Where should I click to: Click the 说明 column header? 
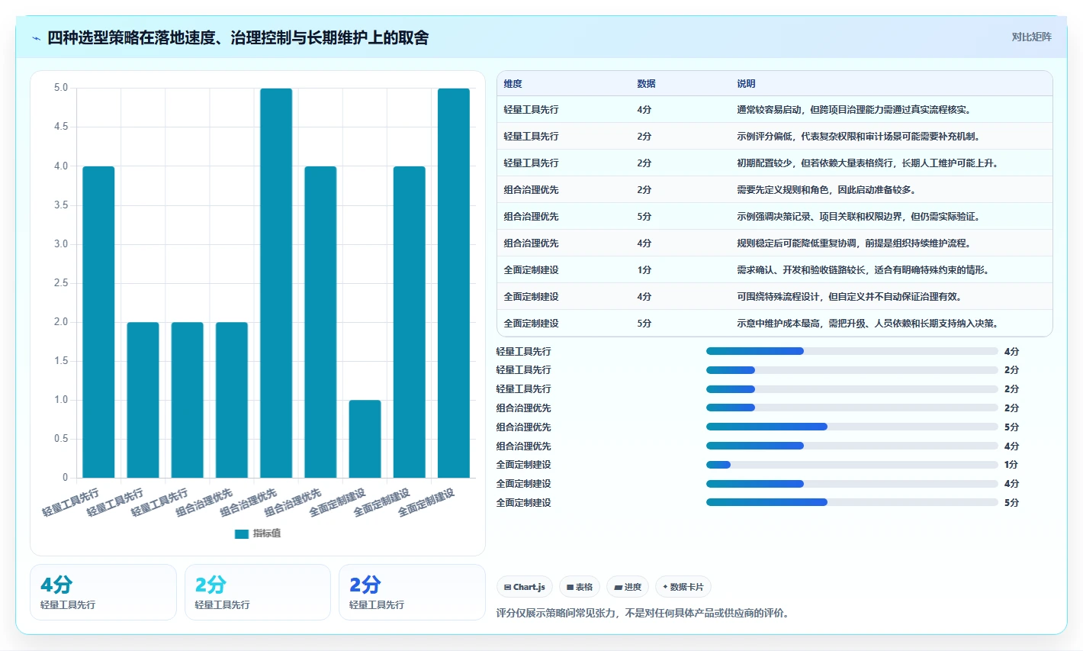coord(746,84)
